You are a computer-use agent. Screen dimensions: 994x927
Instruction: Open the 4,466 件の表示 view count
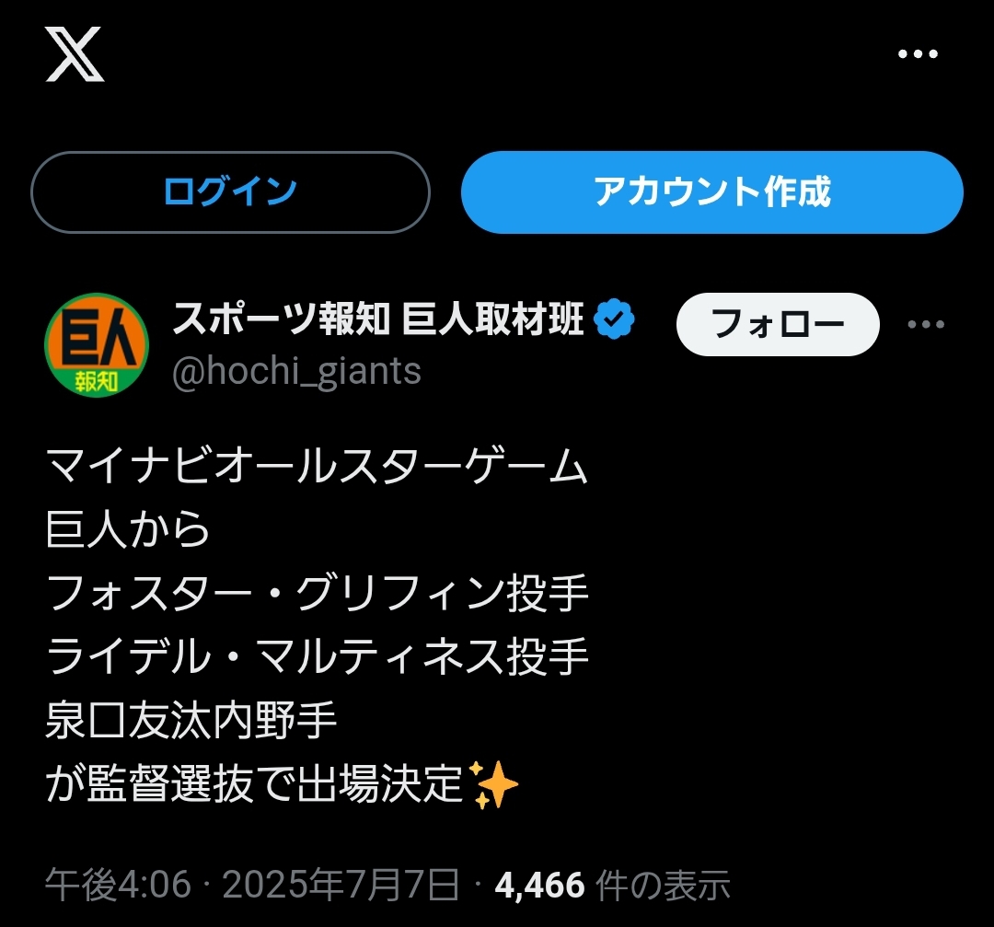[612, 884]
